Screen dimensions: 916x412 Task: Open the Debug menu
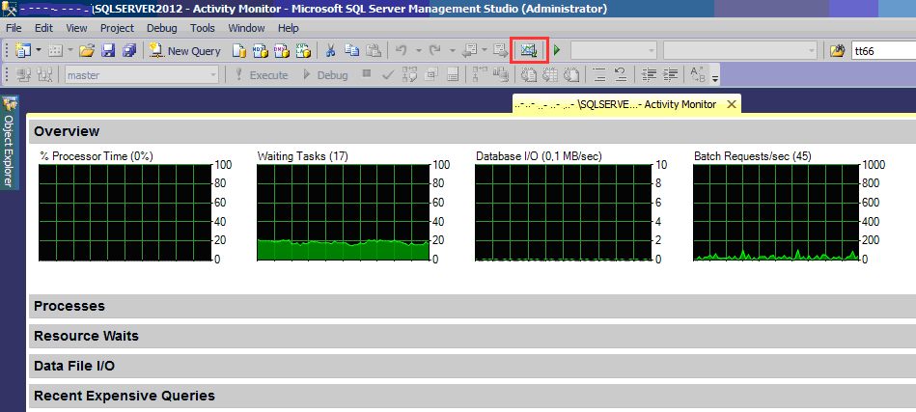click(162, 28)
